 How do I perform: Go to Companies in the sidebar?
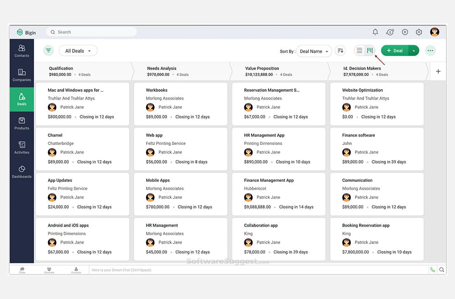(22, 75)
